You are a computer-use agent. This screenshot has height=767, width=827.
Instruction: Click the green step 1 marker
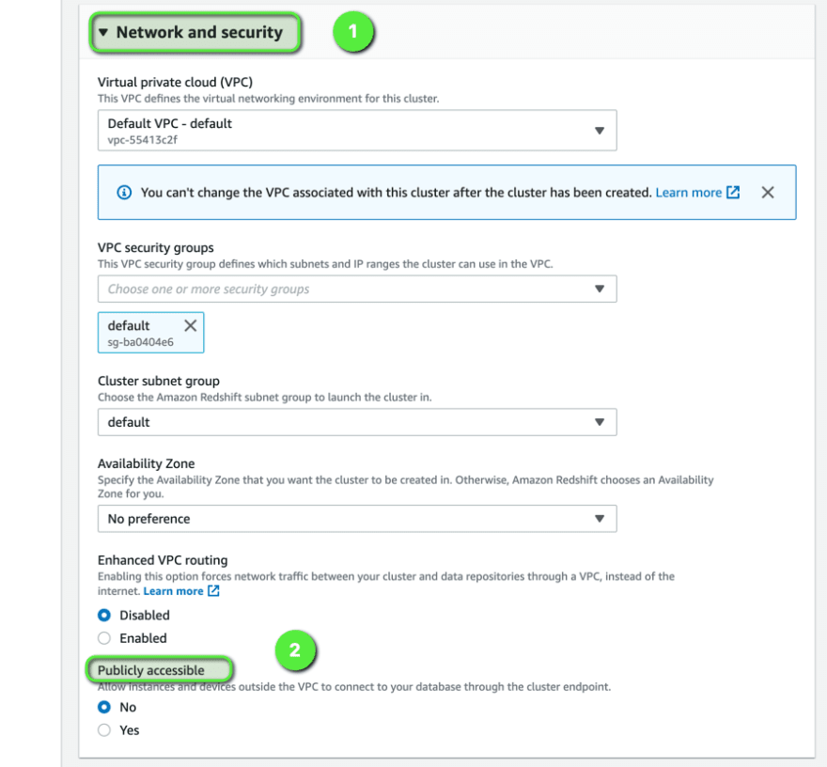tap(352, 32)
